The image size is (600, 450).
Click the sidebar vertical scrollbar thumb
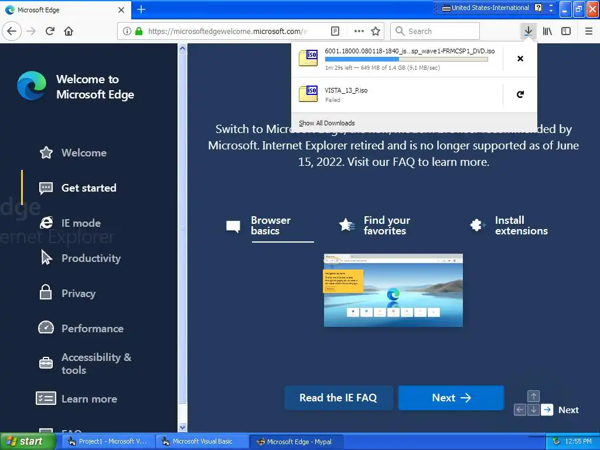pos(183,228)
